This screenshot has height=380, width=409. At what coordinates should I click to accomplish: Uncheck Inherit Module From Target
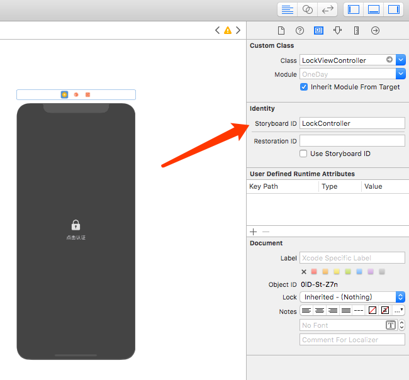[x=304, y=87]
